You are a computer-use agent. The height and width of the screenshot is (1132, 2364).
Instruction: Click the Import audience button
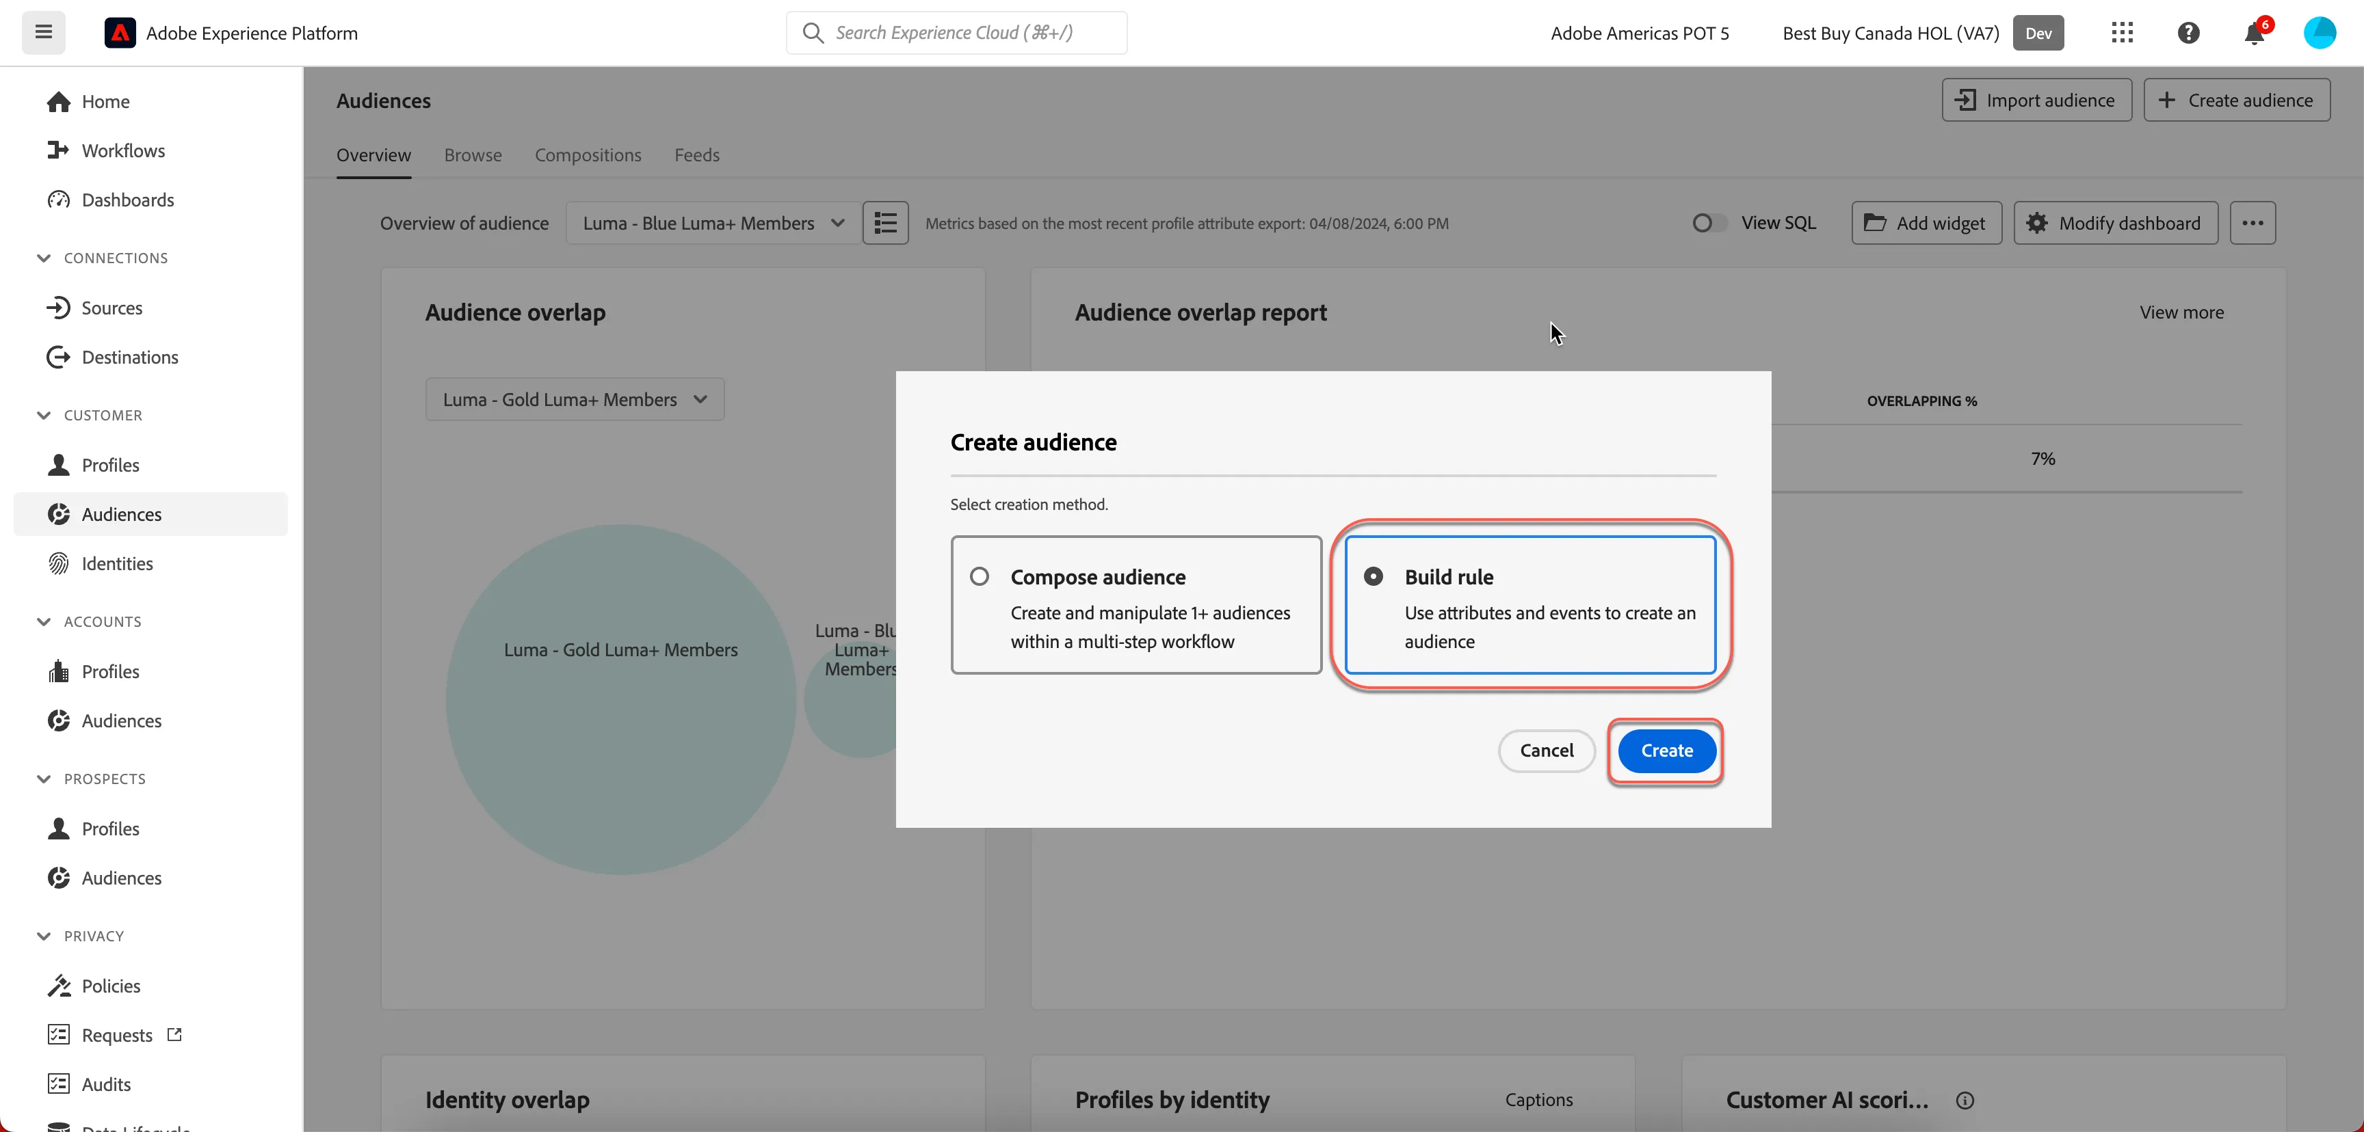(x=2036, y=100)
